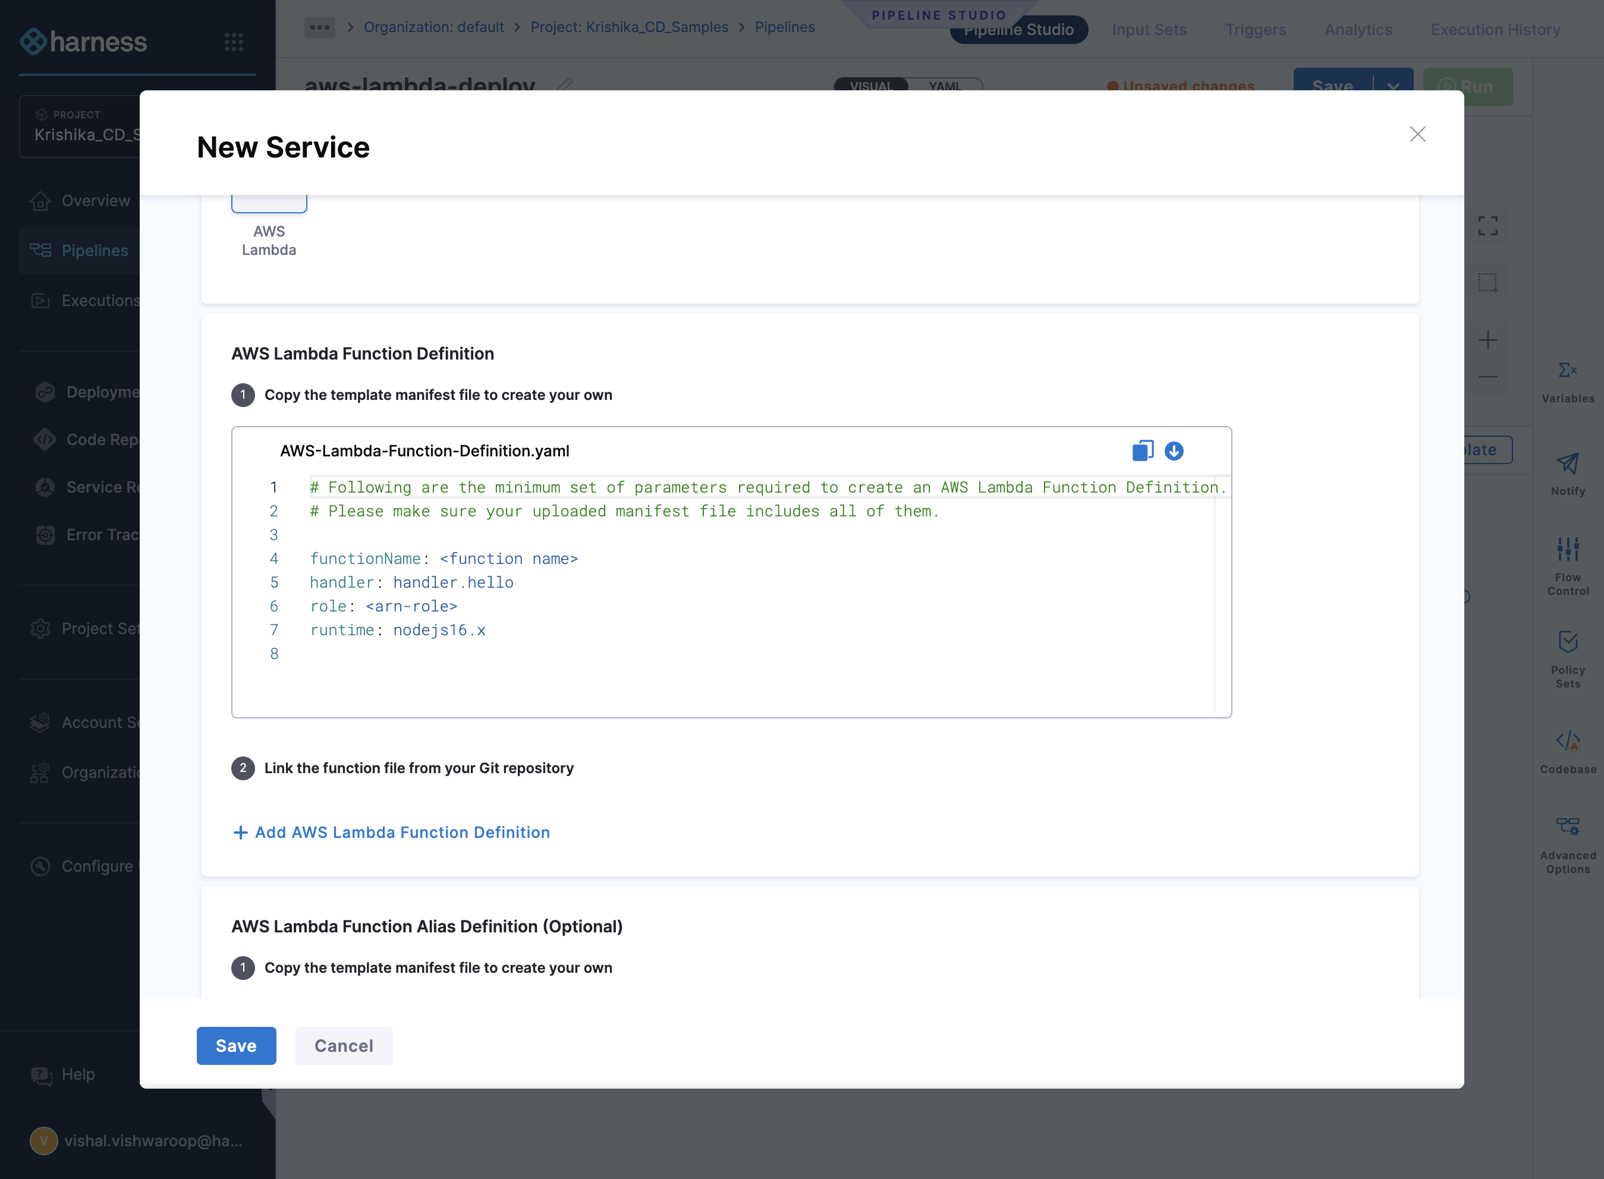This screenshot has width=1604, height=1179.
Task: Open Executions in the sidebar
Action: click(x=86, y=301)
